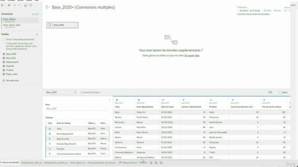298x167 pixels.
Task: Select the Villes row in Champs list
Action: point(77,128)
